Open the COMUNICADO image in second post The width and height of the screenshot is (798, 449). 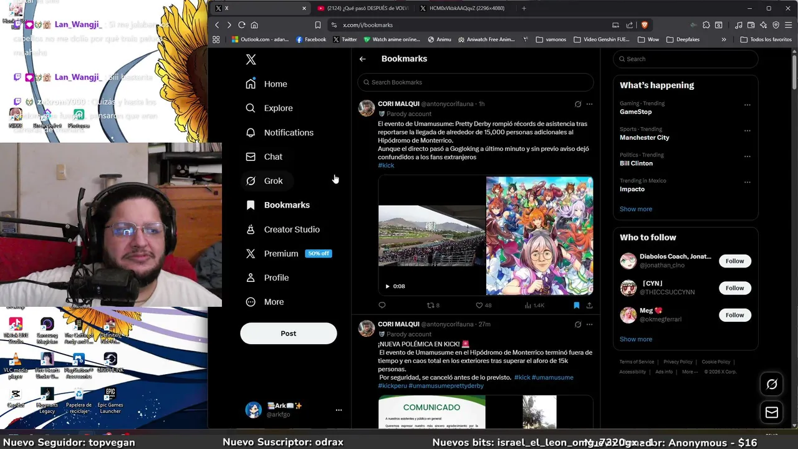pyautogui.click(x=431, y=412)
